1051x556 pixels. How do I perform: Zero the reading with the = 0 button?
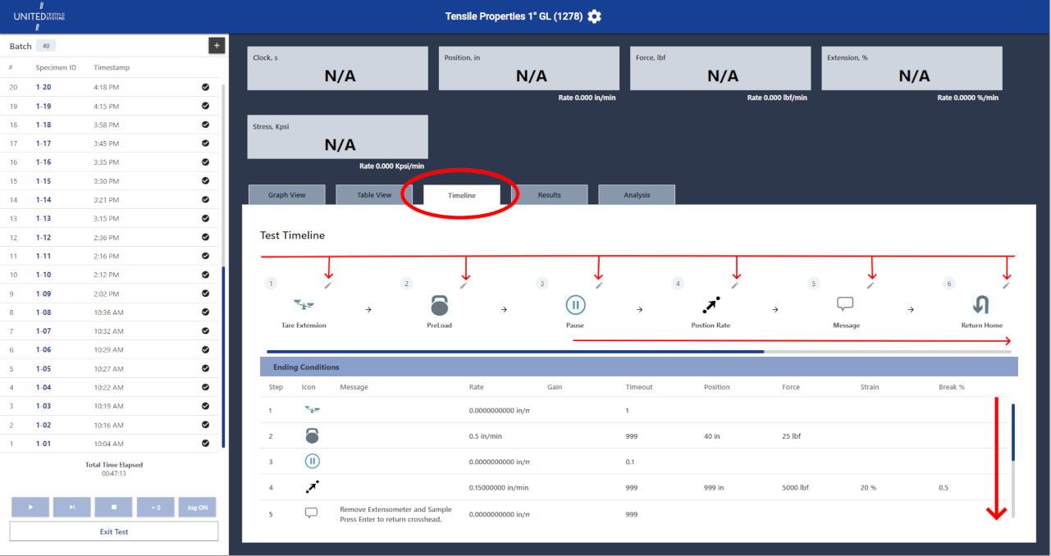[155, 508]
